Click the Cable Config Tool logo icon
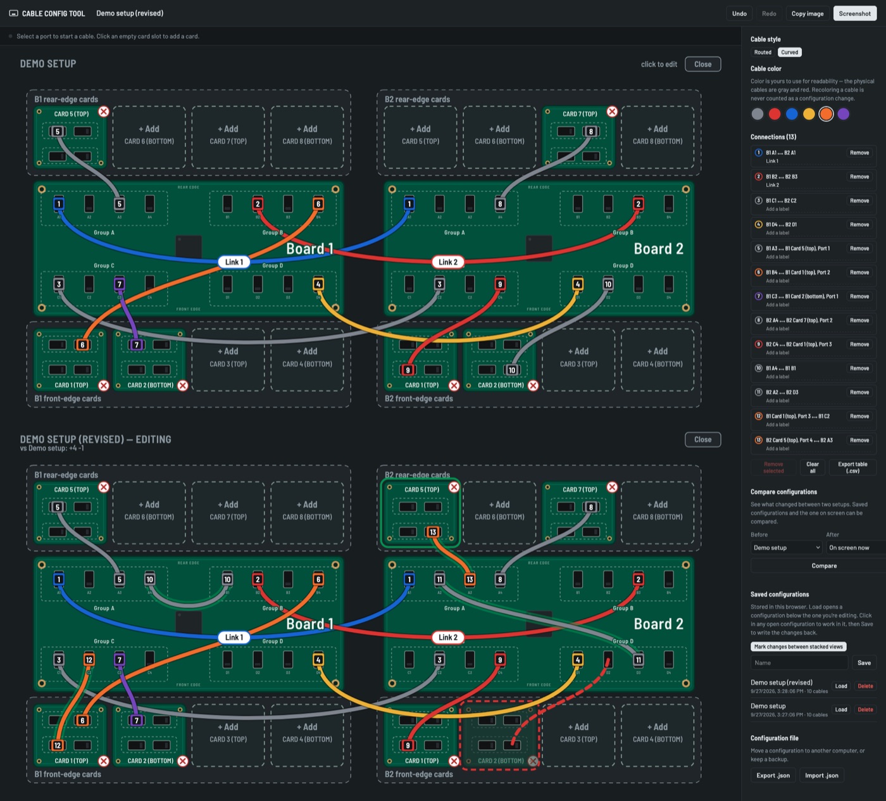886x801 pixels. (13, 13)
